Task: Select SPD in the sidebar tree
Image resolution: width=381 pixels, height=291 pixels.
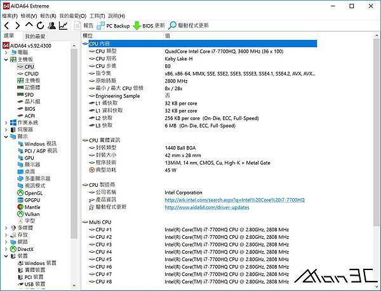Action: tap(25, 95)
